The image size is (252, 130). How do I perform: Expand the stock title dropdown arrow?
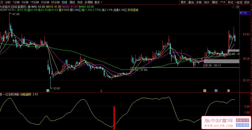pos(29,7)
